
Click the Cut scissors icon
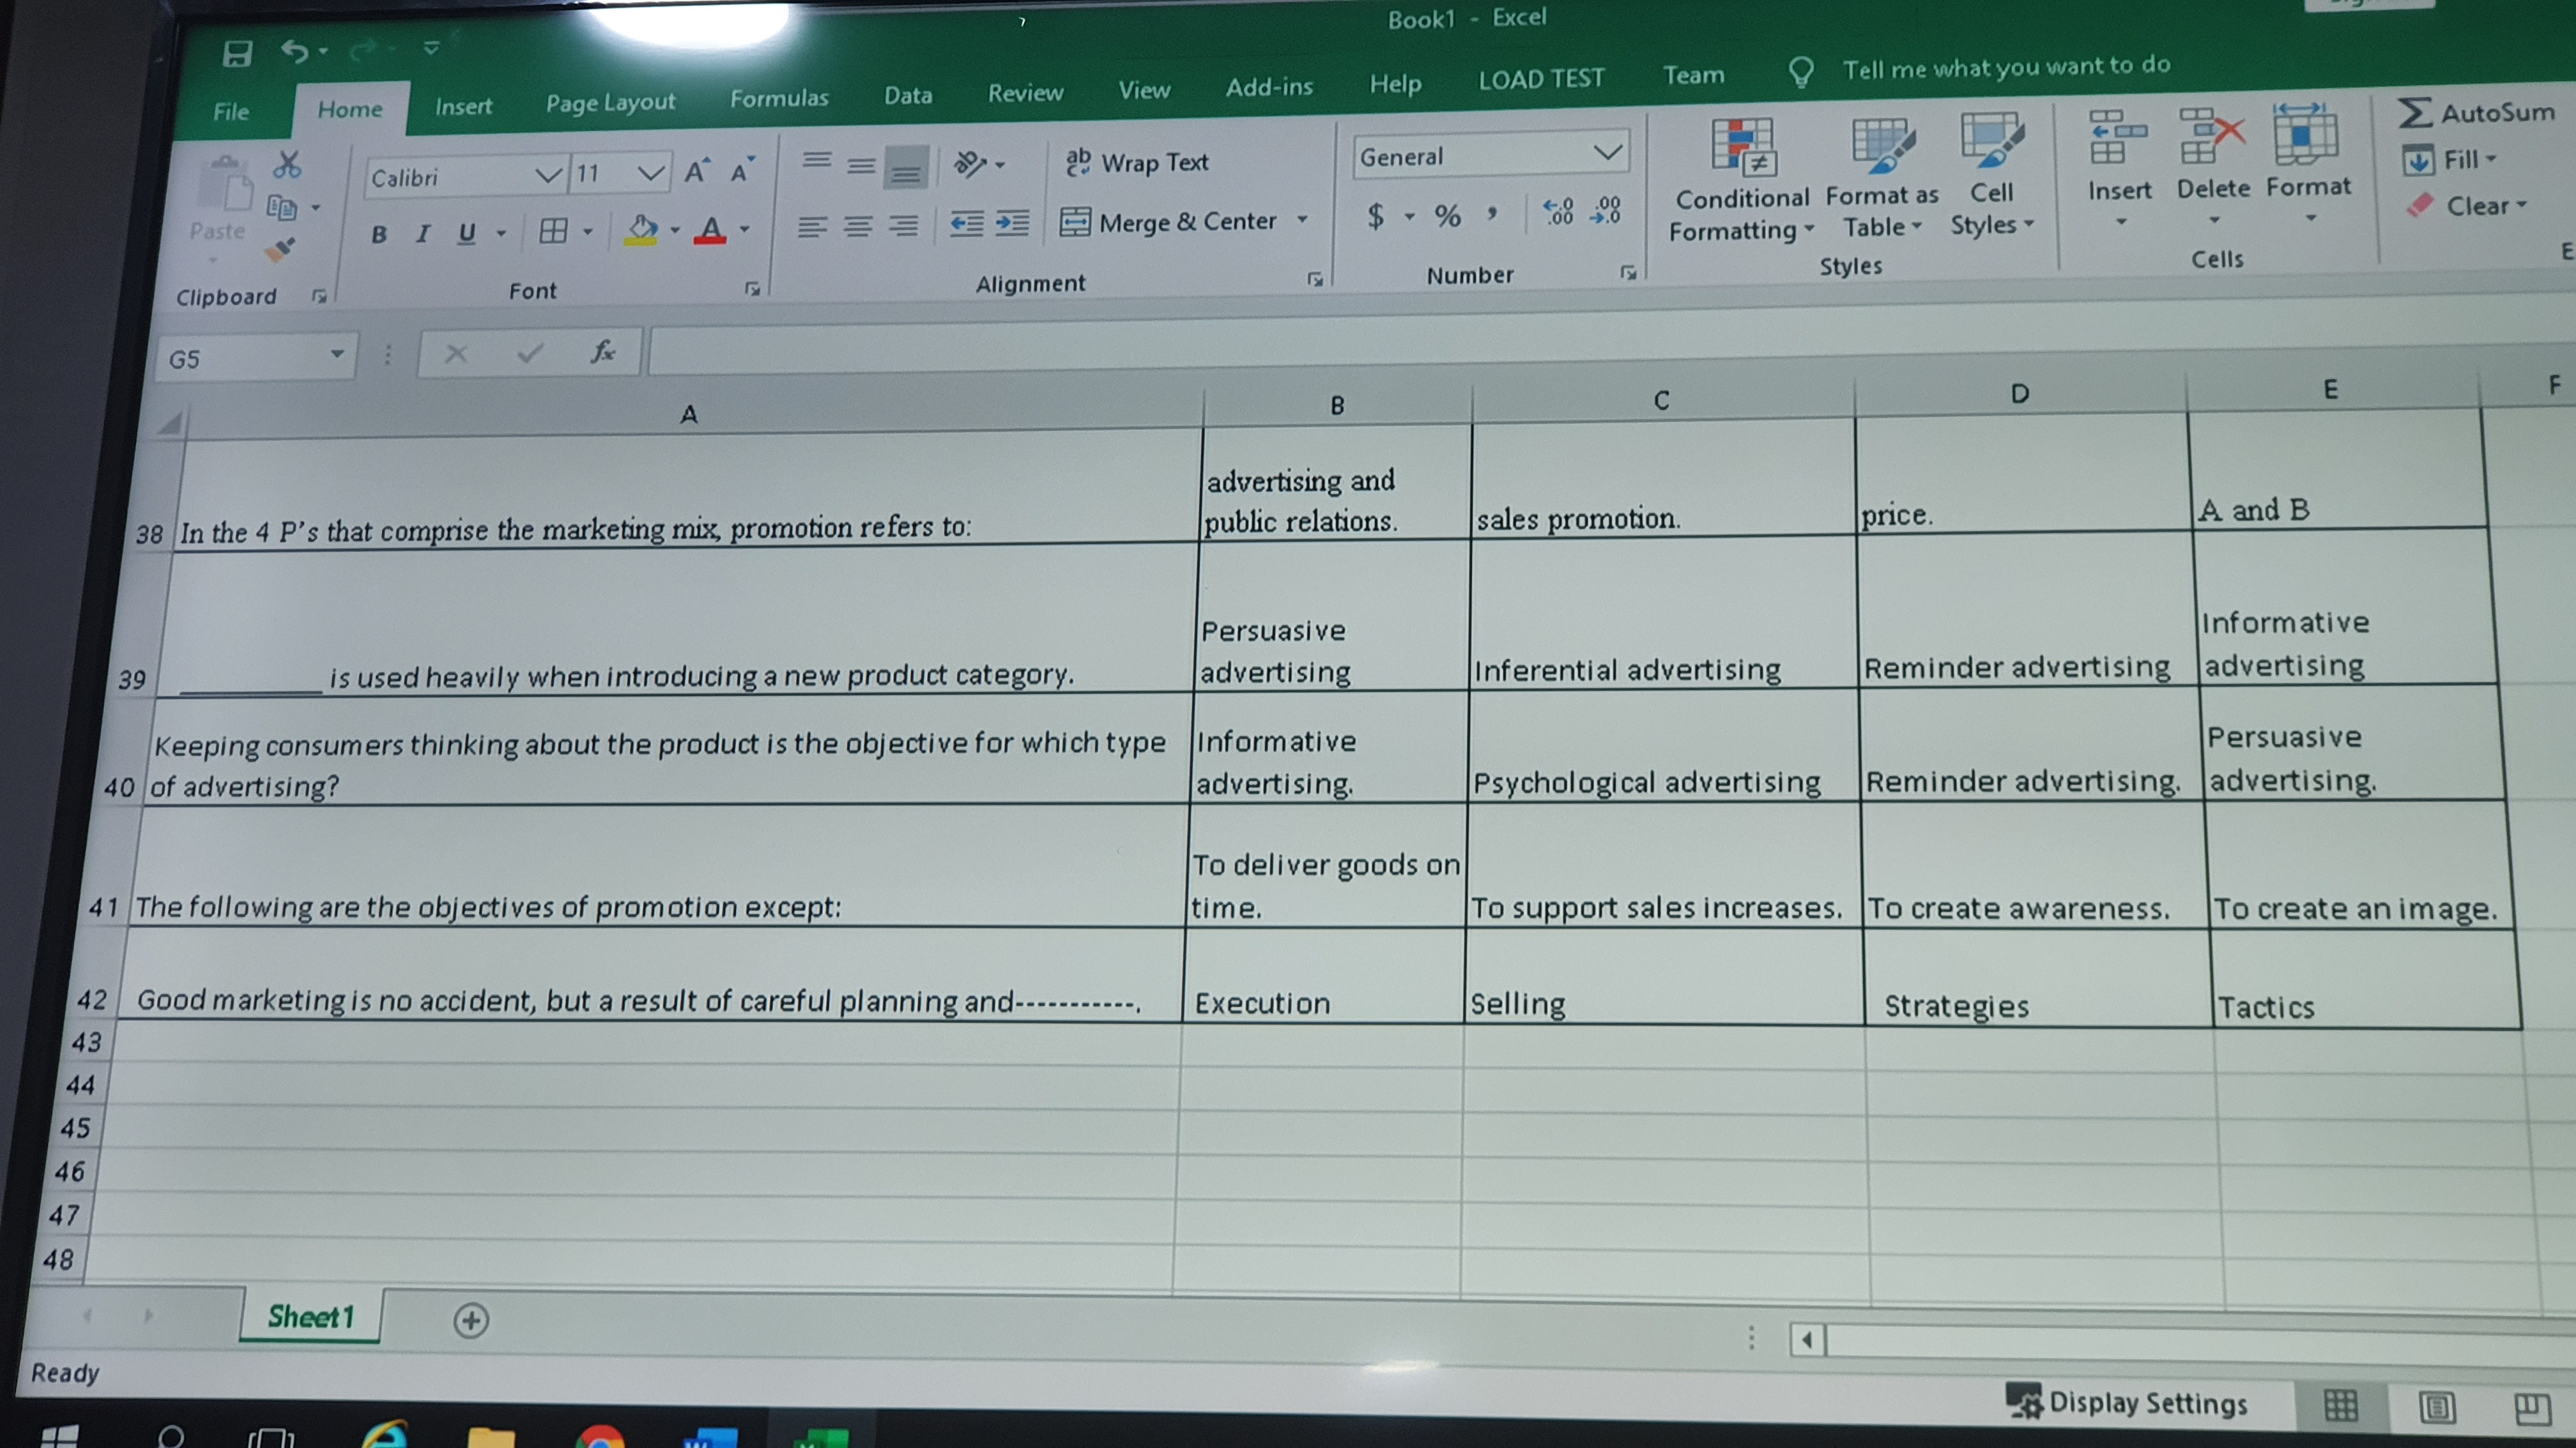pyautogui.click(x=288, y=165)
